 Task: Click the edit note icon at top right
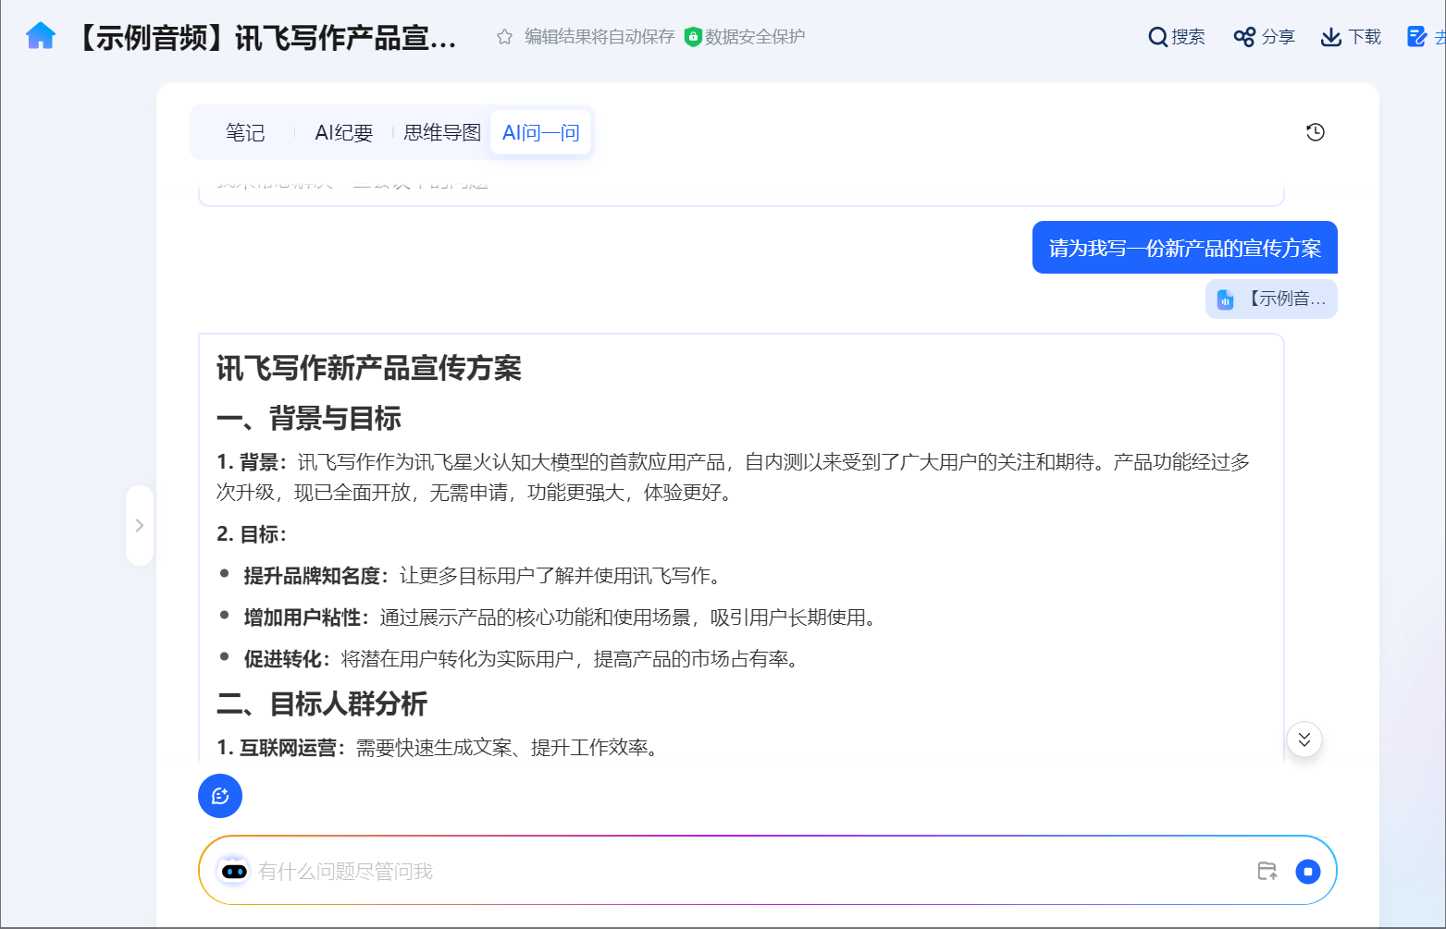(1416, 37)
